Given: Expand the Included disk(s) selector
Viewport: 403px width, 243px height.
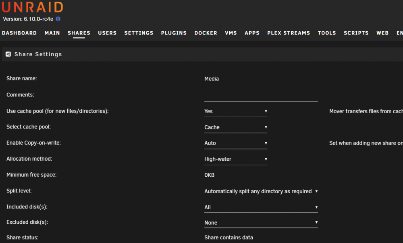Looking at the screenshot, I should pyautogui.click(x=261, y=207).
